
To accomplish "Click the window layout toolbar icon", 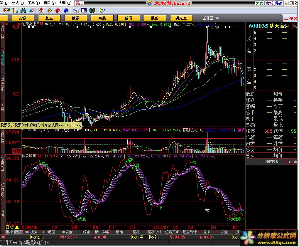I will click(84, 11).
